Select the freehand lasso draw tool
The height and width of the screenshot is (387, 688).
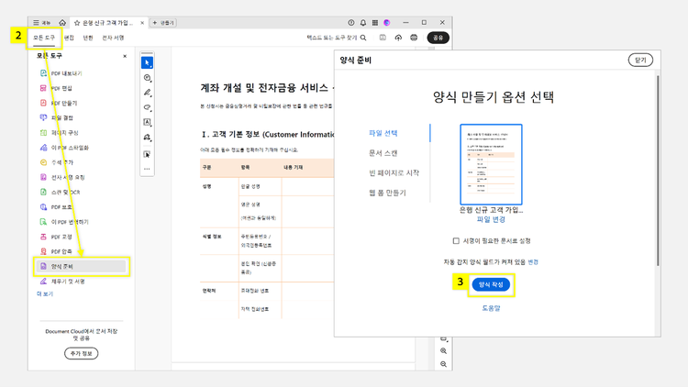147,107
